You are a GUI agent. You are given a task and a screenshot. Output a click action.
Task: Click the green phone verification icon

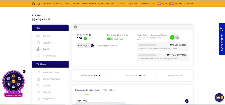tap(172, 37)
